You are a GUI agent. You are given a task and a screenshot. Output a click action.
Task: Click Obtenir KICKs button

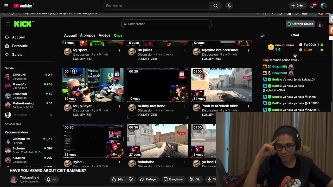click(300, 24)
